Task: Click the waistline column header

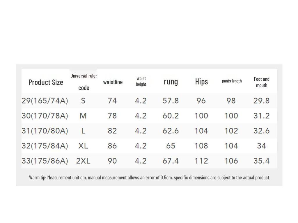Action: [x=113, y=82]
